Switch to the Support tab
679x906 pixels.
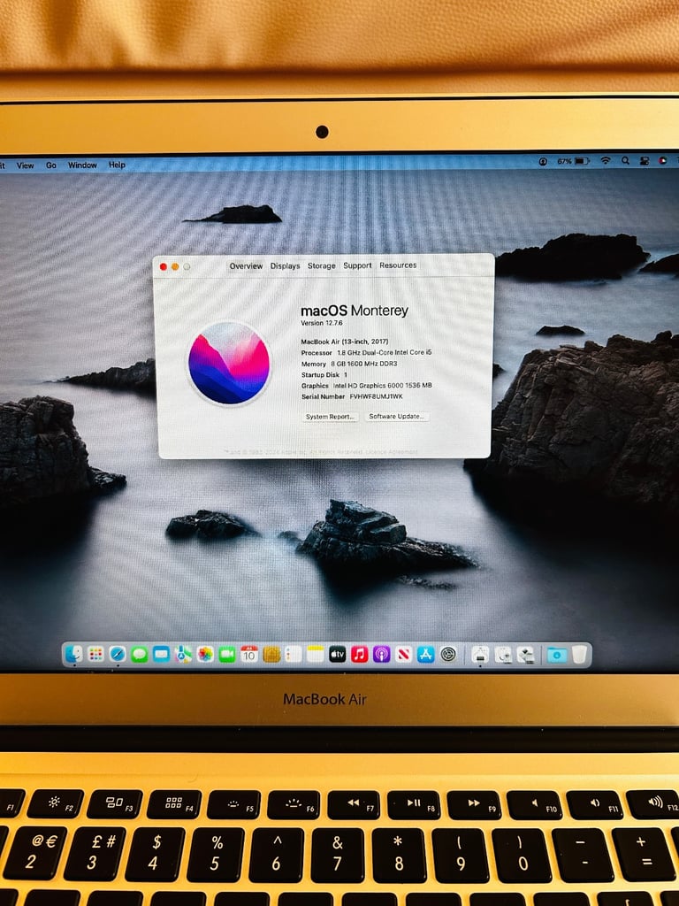(x=357, y=265)
